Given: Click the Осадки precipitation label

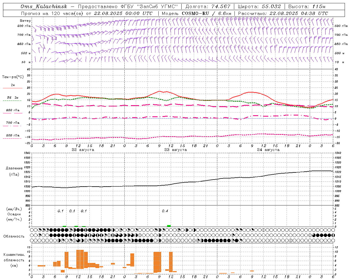Looking at the screenshot, I should tap(14, 214).
